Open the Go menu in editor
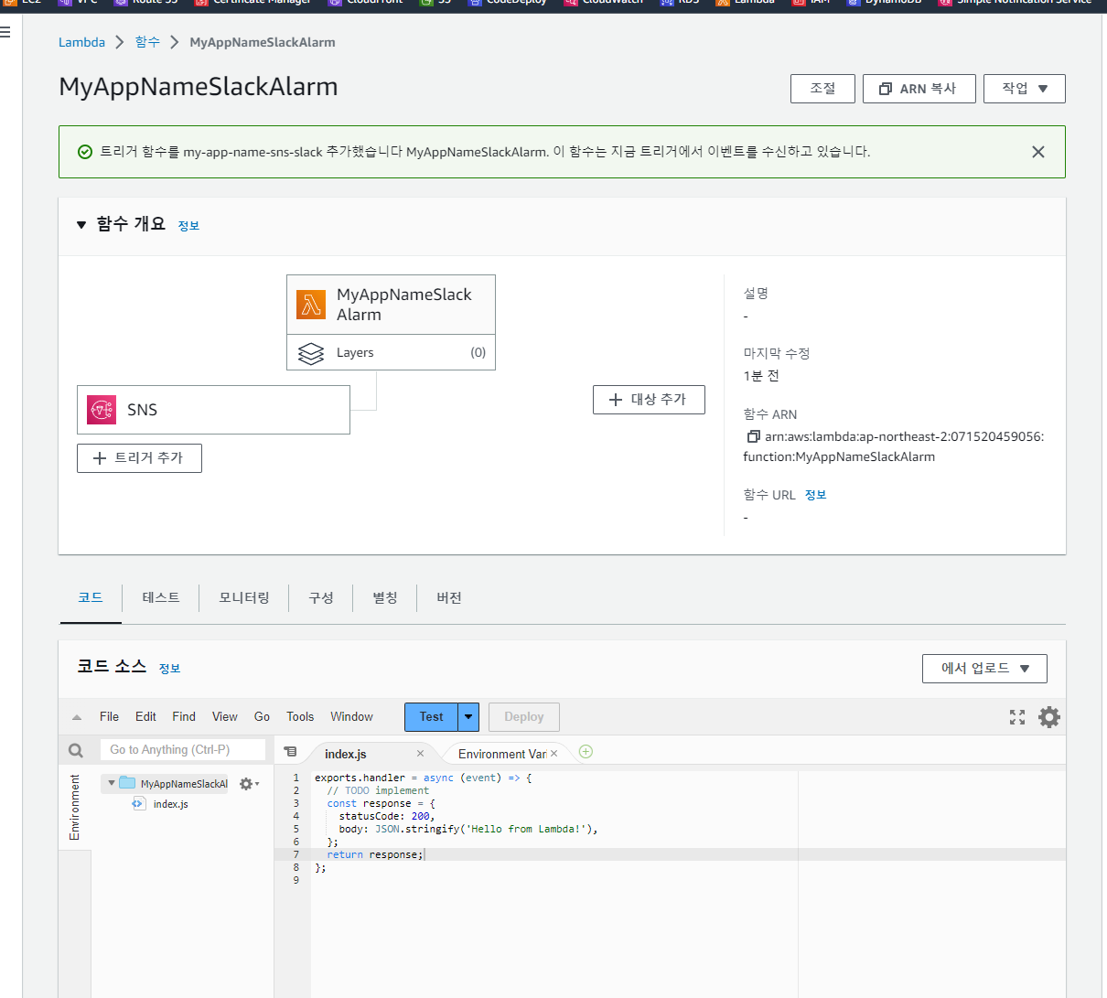Viewport: 1107px width, 998px height. [262, 717]
